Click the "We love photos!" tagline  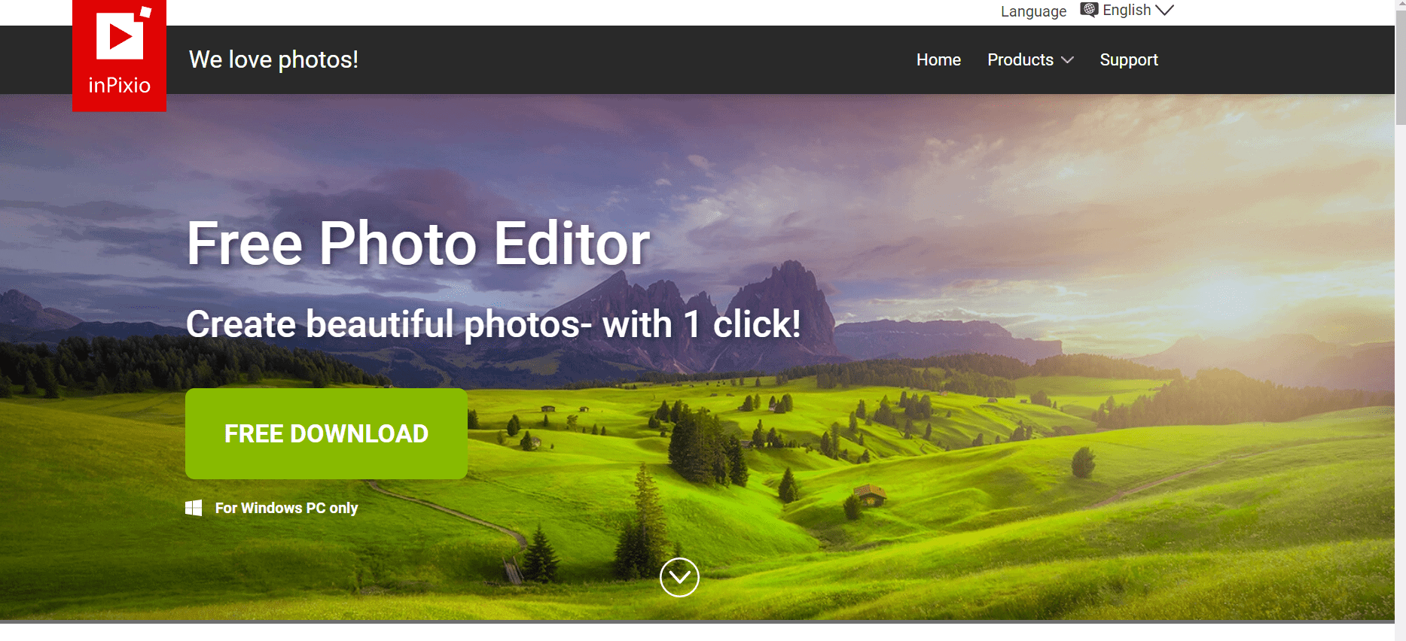point(273,59)
